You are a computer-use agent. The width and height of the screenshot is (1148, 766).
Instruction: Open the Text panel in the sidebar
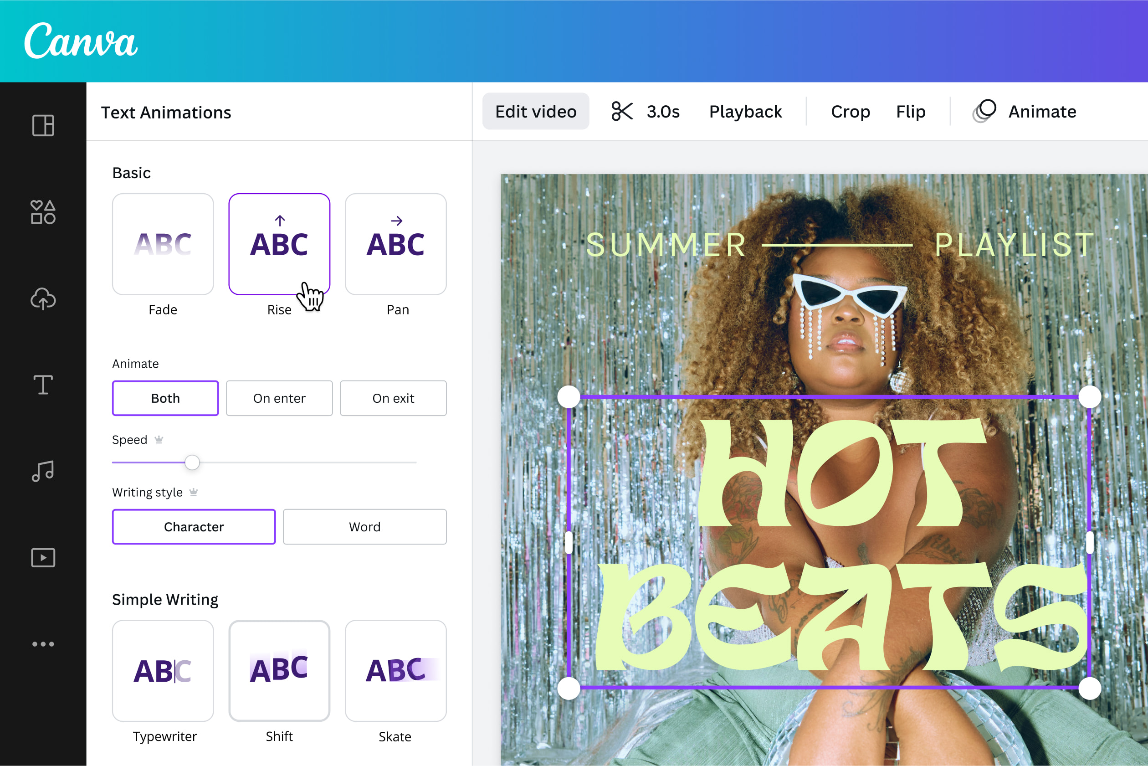43,385
